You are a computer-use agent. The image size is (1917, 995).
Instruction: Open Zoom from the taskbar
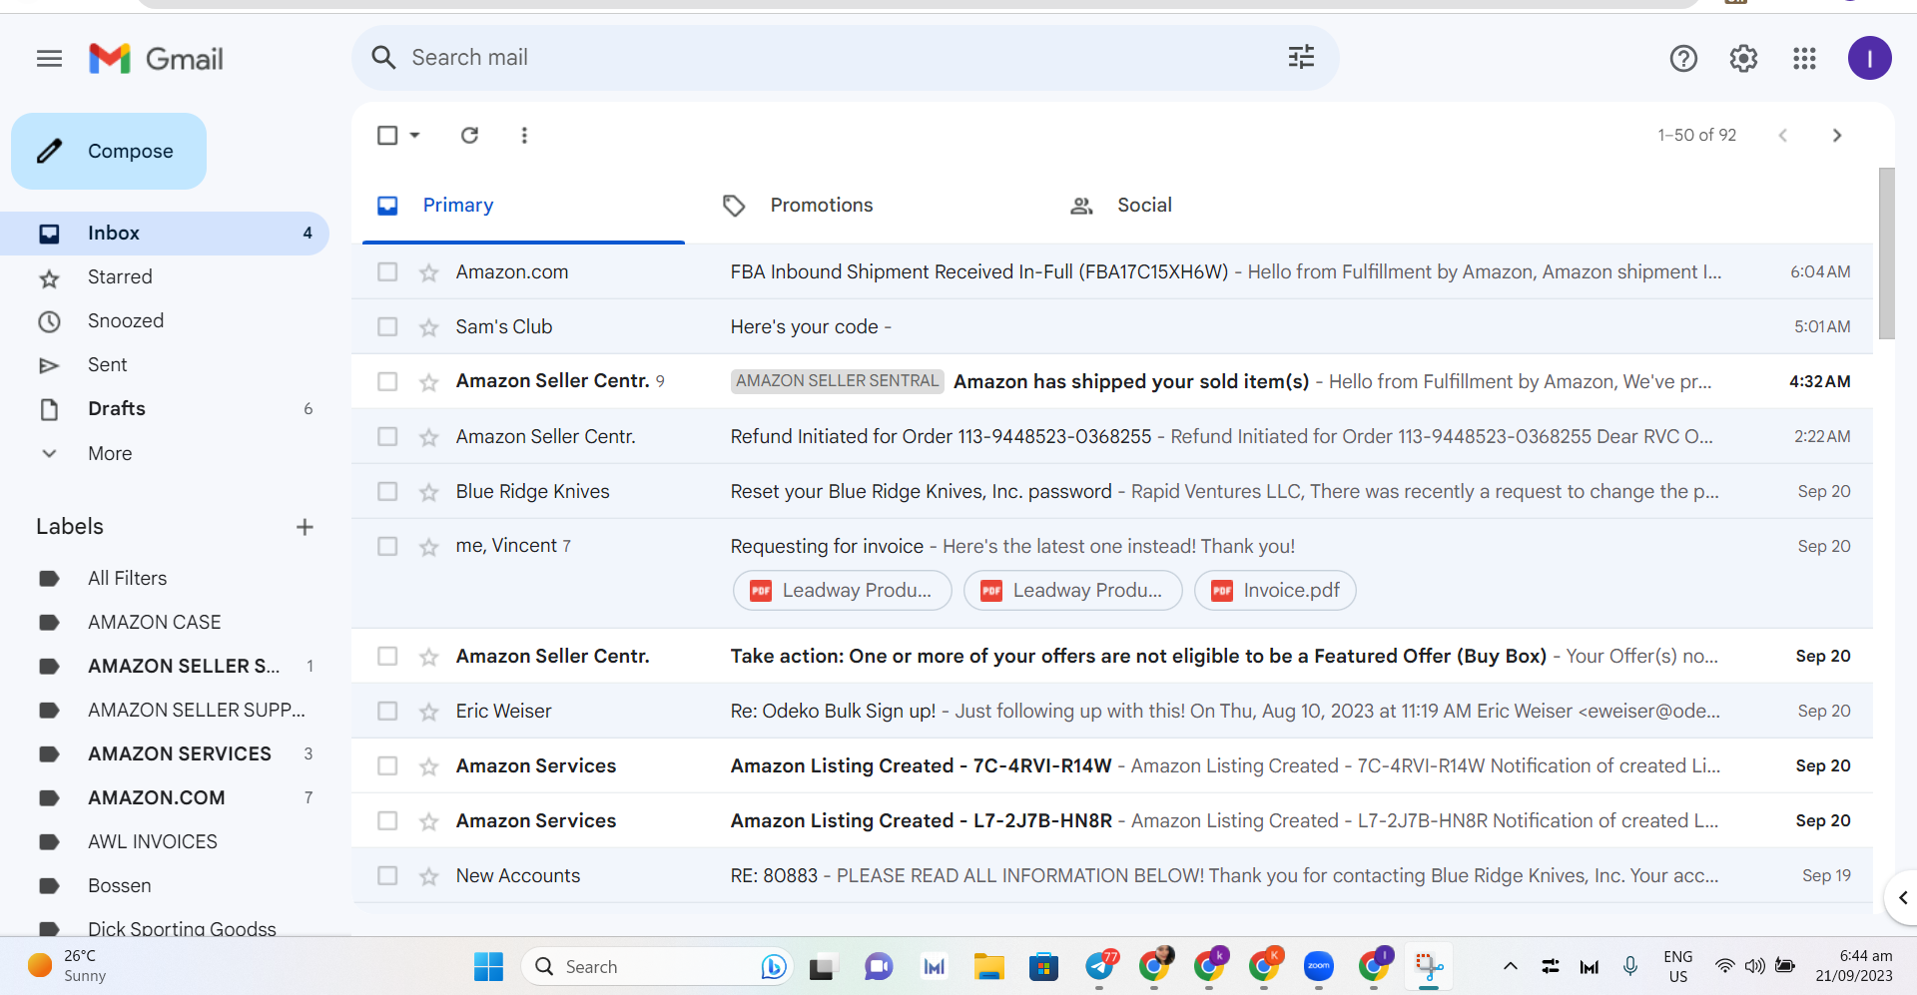click(x=1318, y=966)
